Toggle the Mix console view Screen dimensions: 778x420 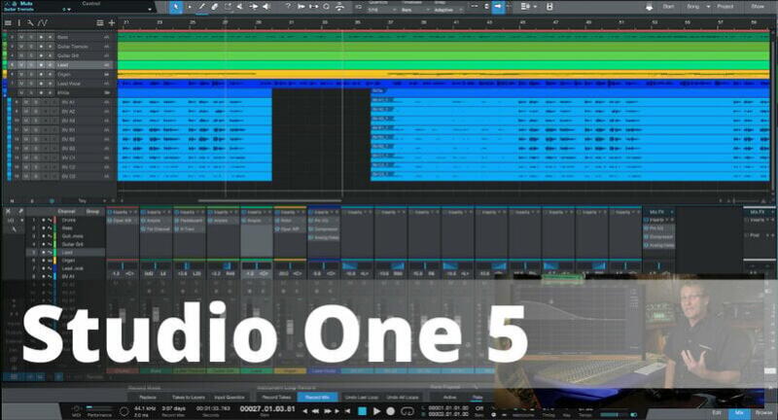tap(739, 412)
